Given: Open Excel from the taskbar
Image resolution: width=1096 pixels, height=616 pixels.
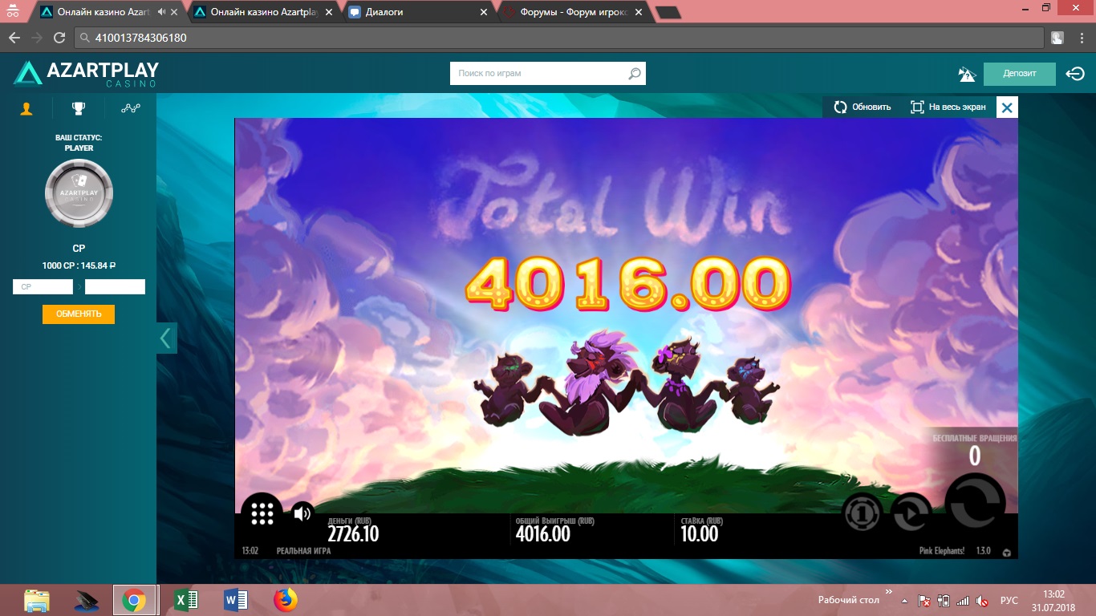Looking at the screenshot, I should point(185,600).
